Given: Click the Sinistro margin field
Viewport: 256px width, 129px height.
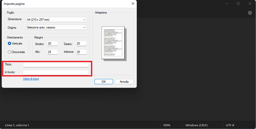Looking at the screenshot, I should (53, 44).
